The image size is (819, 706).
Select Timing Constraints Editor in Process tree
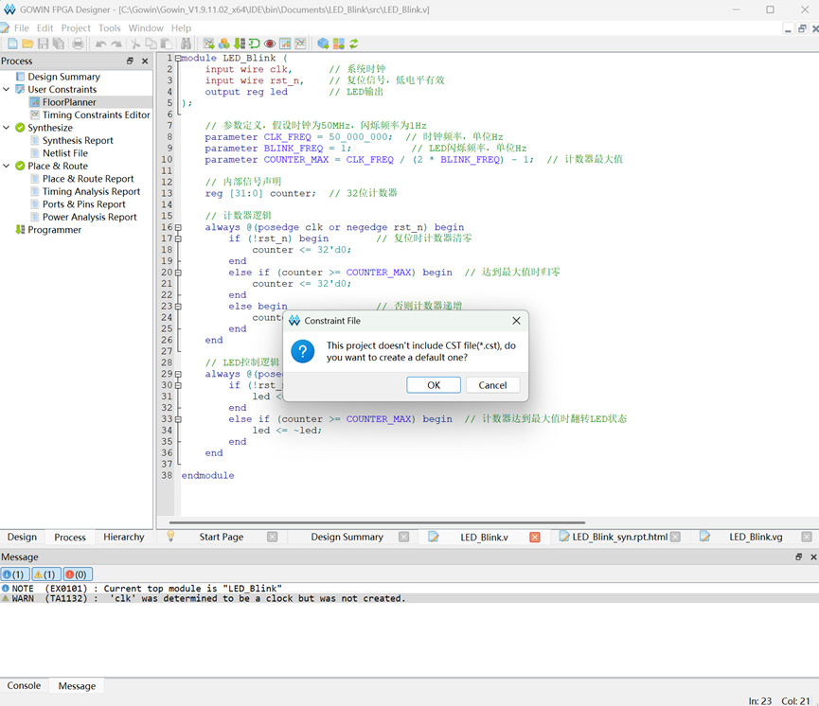pos(97,115)
